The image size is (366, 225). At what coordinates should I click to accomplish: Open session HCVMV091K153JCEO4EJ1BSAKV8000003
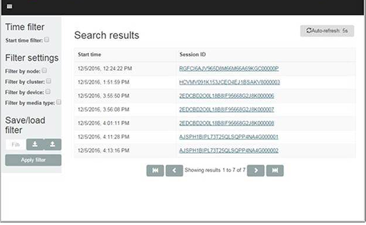point(230,82)
